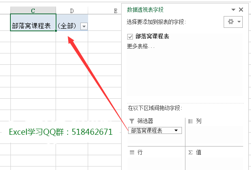Screen dimensions: 251x170
Task: Open the 部落窝课程表 filter field dropdown
Action: [x=176, y=130]
